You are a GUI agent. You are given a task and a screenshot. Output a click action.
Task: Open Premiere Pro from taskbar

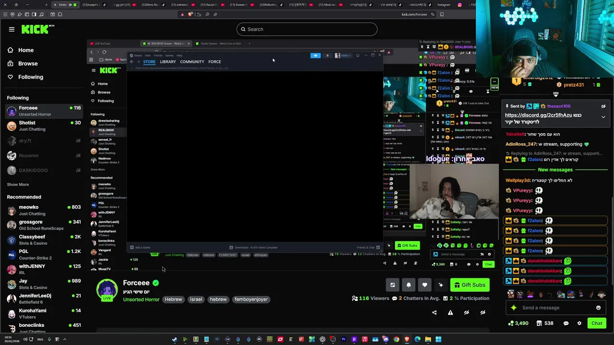point(343,339)
